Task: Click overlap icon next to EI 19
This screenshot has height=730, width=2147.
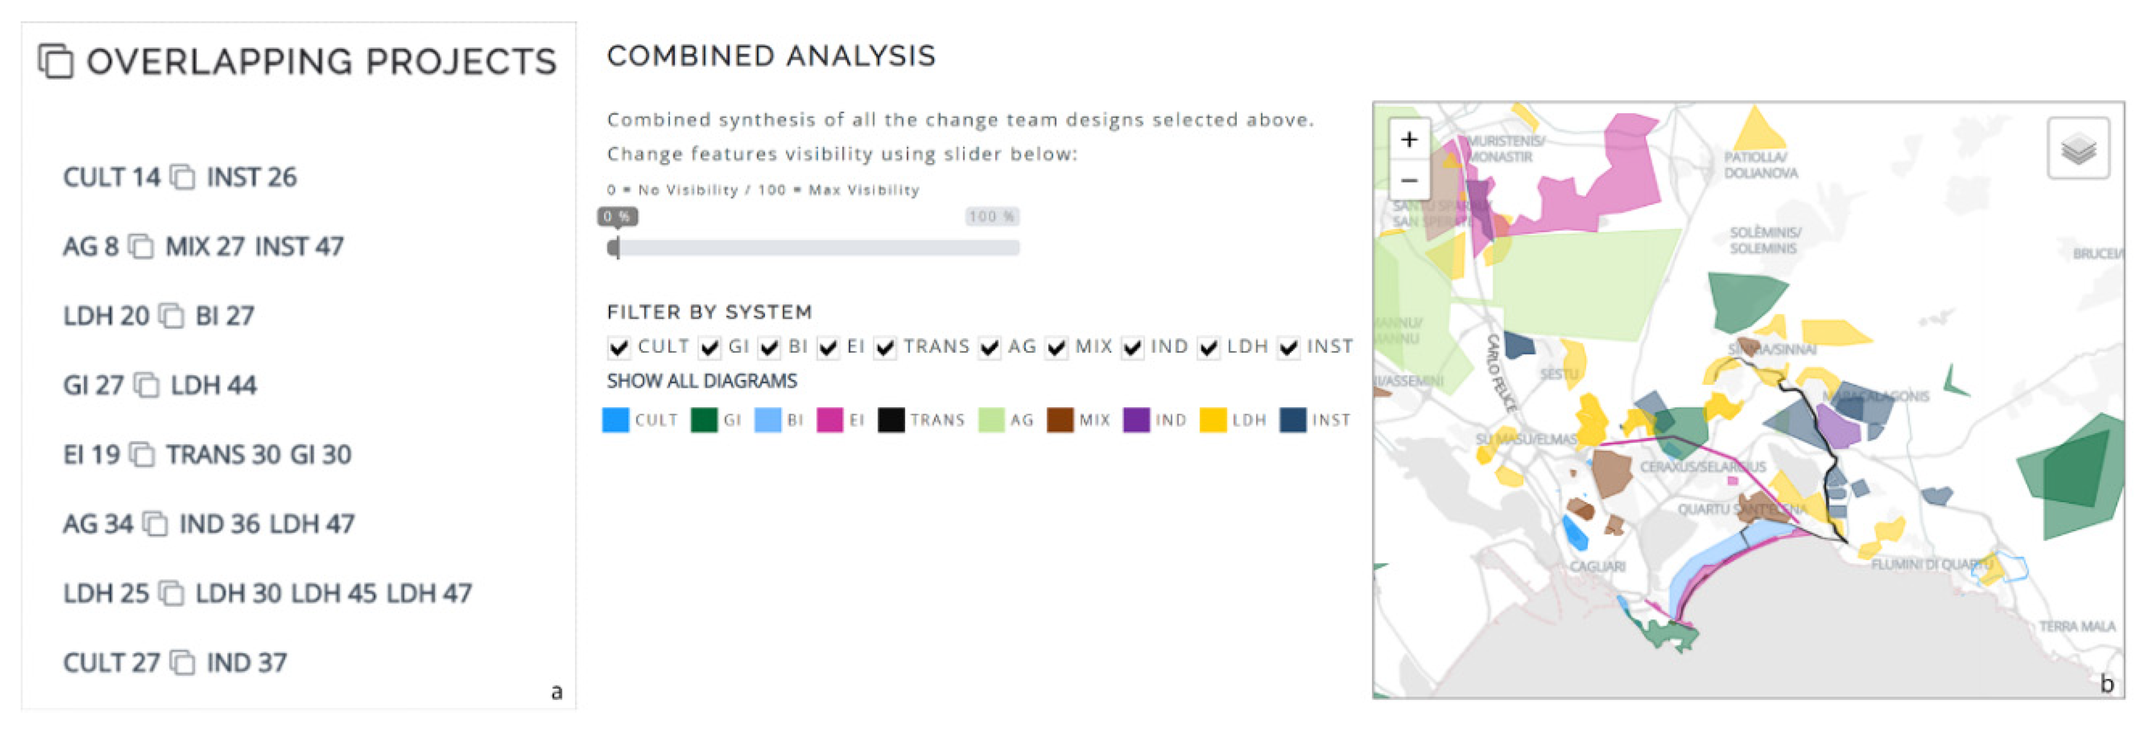Action: [142, 454]
